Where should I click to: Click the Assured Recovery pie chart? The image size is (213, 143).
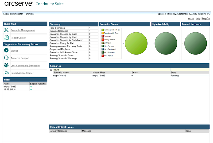coord(196,43)
